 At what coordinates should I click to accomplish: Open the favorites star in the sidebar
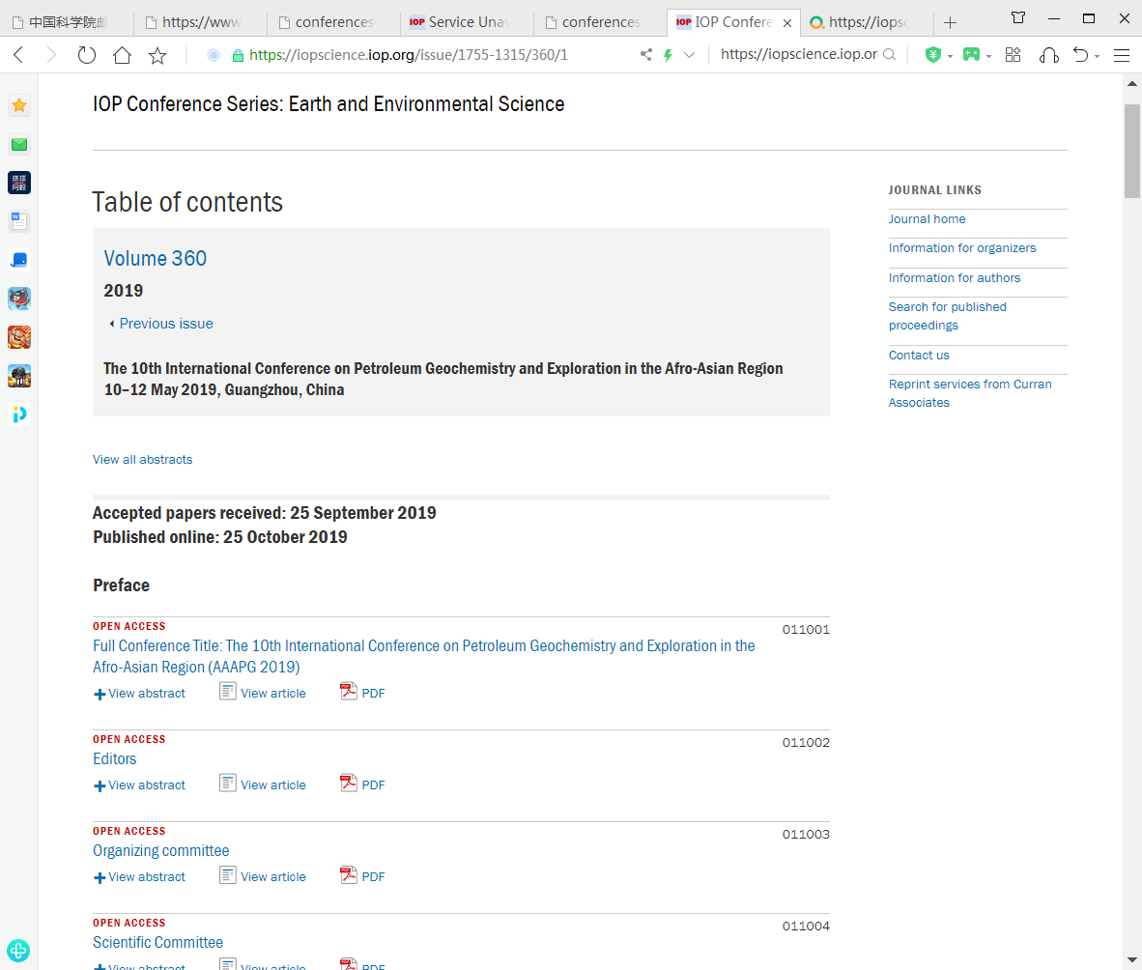pyautogui.click(x=19, y=105)
